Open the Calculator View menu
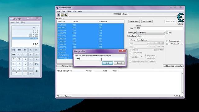Image resolution: width=199 pixels, height=112 pixels. tap(12, 22)
